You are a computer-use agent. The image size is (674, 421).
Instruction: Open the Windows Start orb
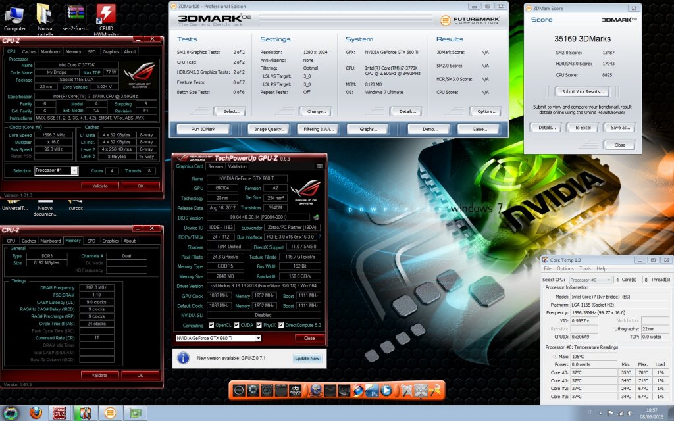[x=11, y=413]
